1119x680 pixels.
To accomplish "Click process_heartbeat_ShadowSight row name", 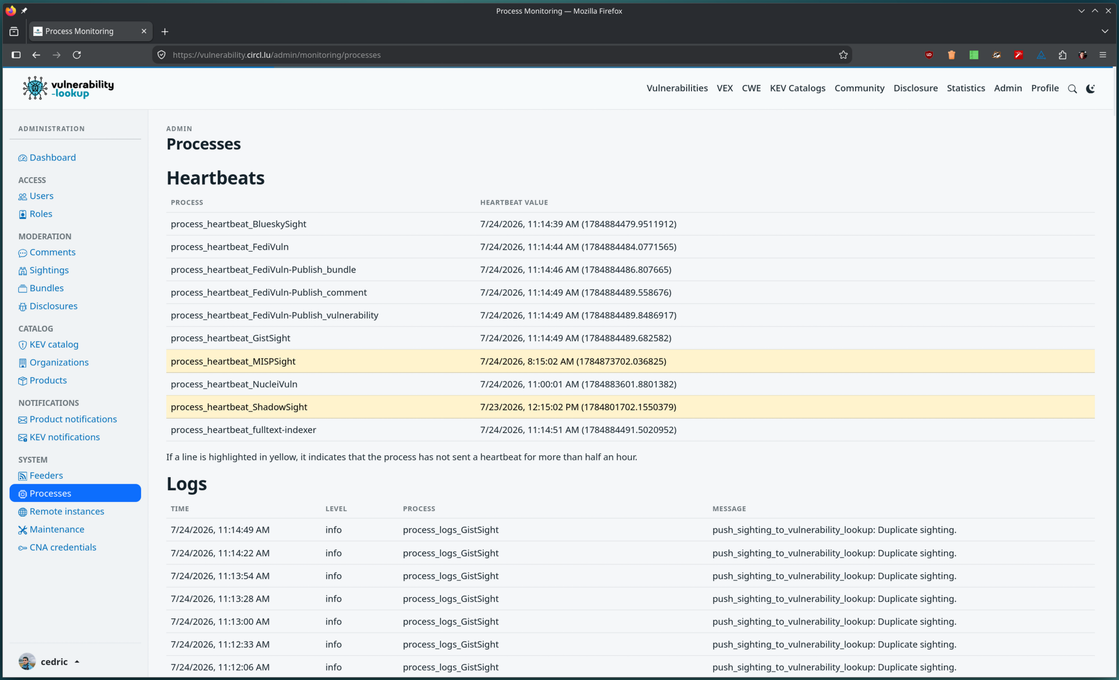I will tap(239, 407).
